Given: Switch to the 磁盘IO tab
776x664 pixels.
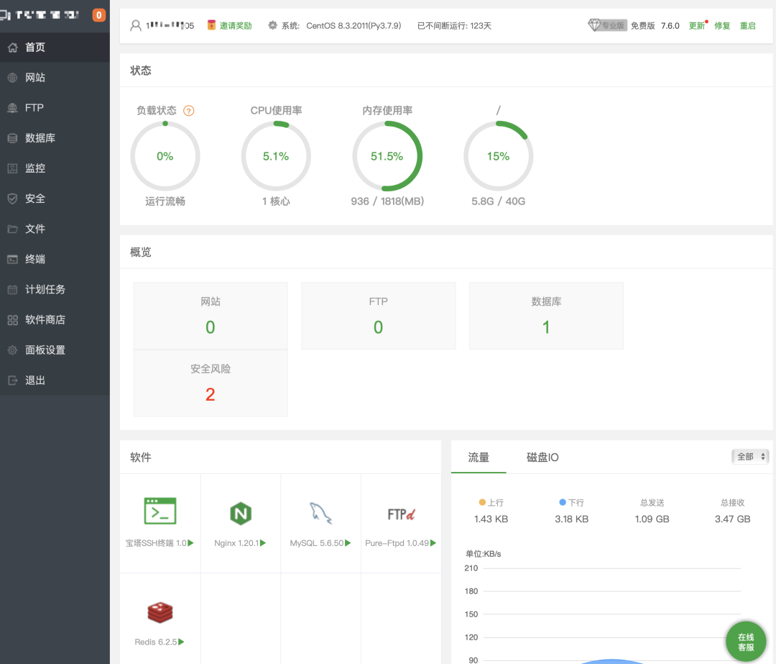Looking at the screenshot, I should 542,457.
